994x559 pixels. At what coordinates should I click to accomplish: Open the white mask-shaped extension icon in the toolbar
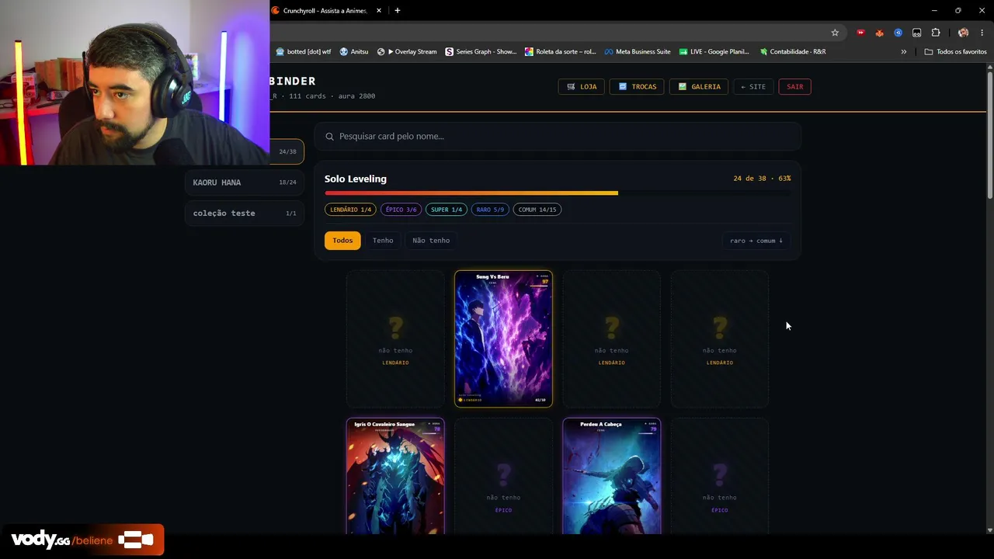coord(916,33)
